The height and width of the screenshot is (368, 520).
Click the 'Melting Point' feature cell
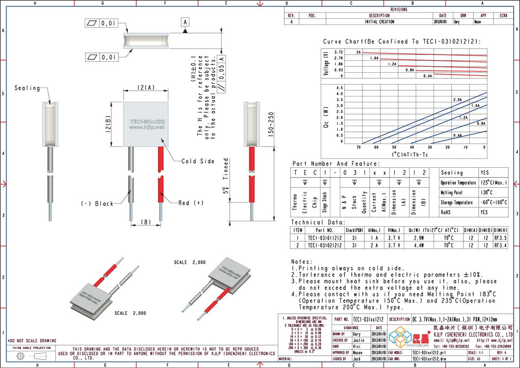point(459,193)
